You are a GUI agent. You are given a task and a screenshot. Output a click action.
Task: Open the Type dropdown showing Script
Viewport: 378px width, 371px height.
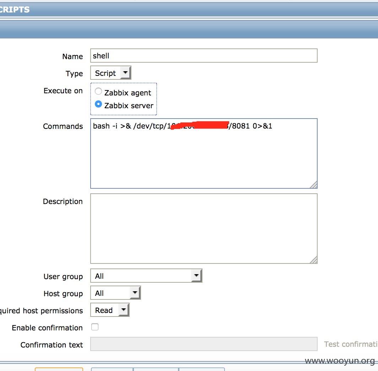[x=110, y=73]
